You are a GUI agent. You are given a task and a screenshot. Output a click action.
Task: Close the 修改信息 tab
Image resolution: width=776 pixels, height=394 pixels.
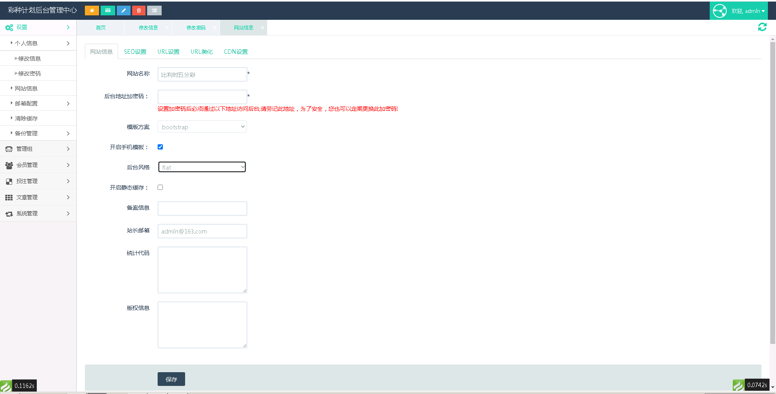pos(167,27)
